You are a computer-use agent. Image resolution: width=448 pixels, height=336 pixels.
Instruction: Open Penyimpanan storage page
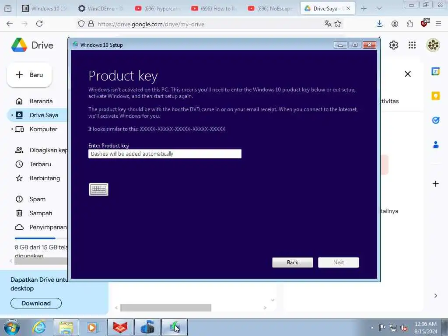tap(41, 227)
